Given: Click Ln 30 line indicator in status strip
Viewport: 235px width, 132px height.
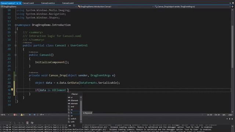Looking at the screenshot, I should (x=209, y=115).
